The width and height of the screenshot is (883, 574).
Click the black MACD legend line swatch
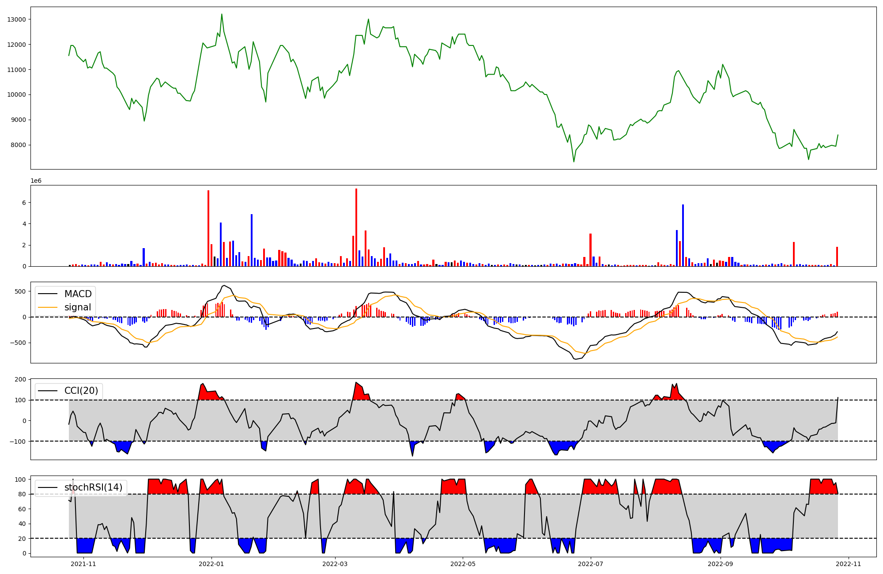pos(48,294)
